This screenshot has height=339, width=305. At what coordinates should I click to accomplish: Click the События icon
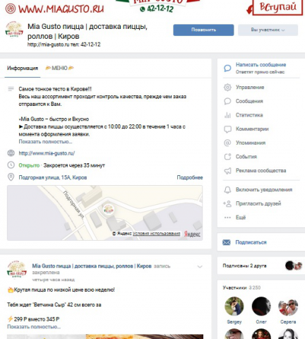click(x=227, y=157)
